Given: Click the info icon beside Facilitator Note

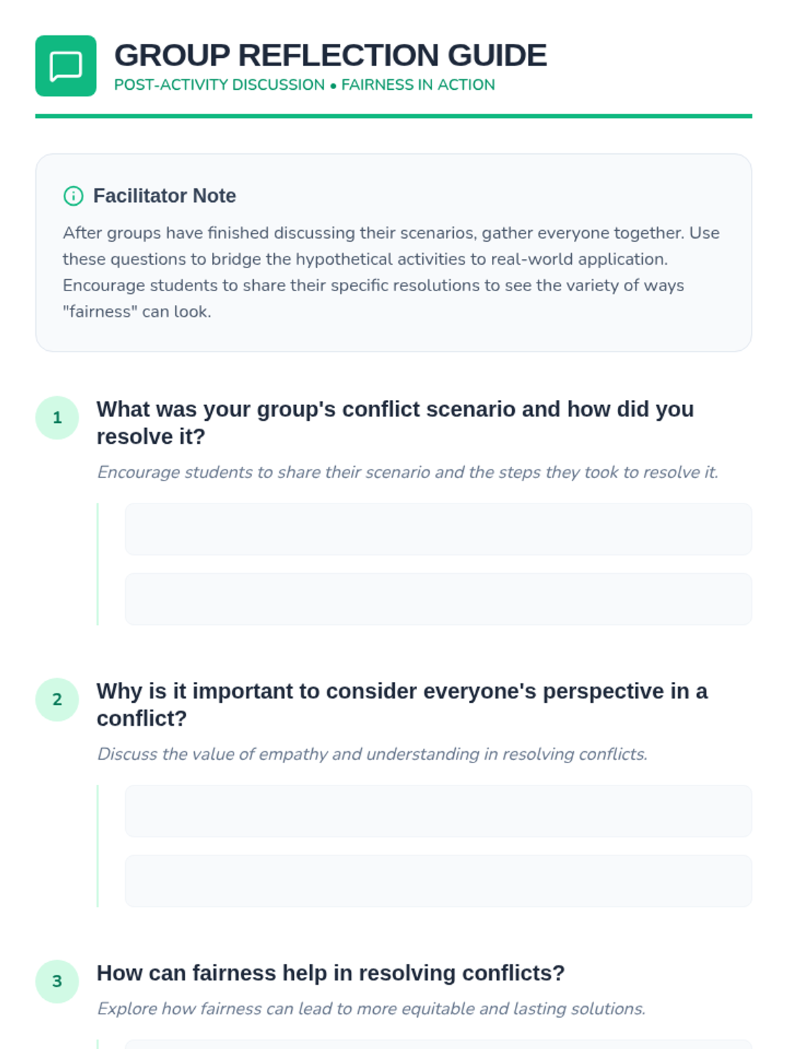Looking at the screenshot, I should click(x=73, y=196).
